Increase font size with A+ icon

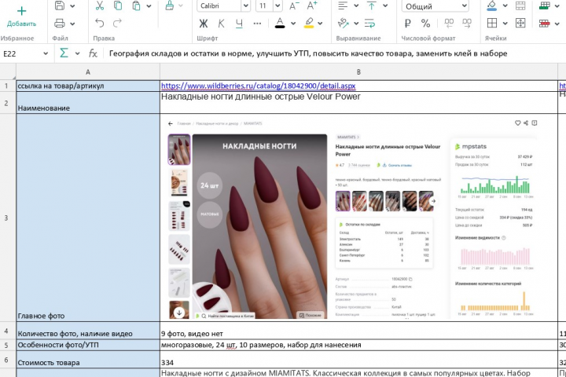(312, 5)
